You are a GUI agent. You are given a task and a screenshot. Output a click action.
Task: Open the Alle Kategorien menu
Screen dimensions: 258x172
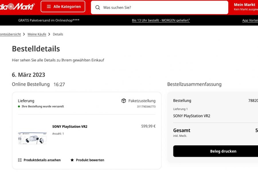(x=63, y=7)
